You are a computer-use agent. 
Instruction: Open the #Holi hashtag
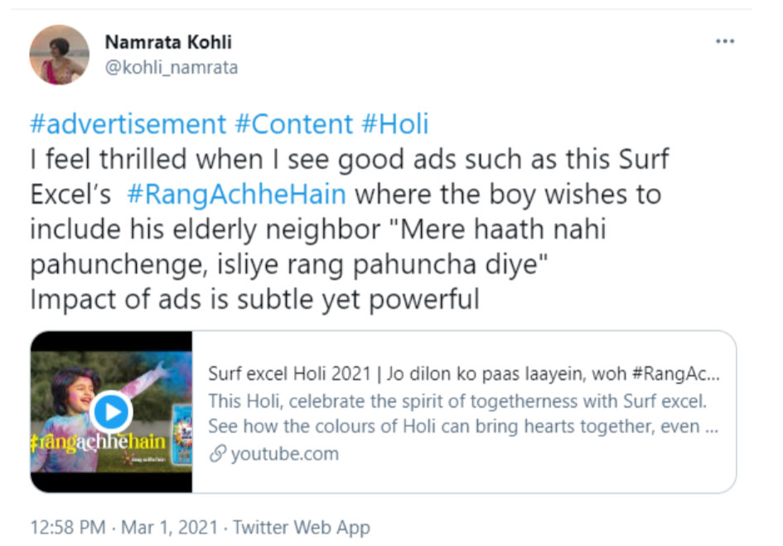click(x=395, y=124)
